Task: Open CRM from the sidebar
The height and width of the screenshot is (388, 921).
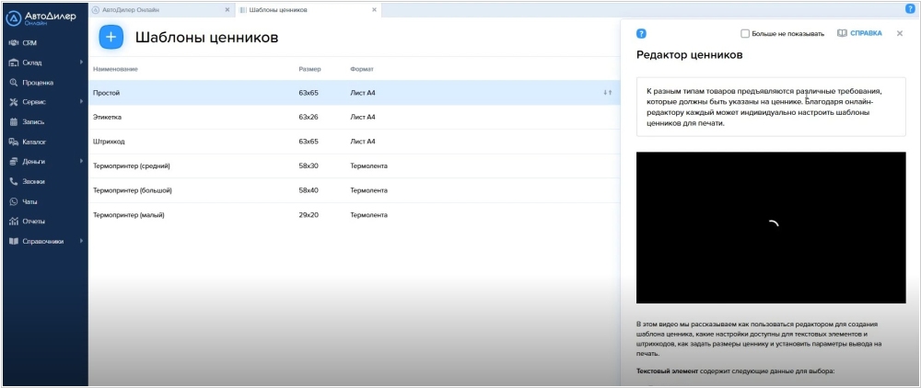Action: [x=29, y=42]
